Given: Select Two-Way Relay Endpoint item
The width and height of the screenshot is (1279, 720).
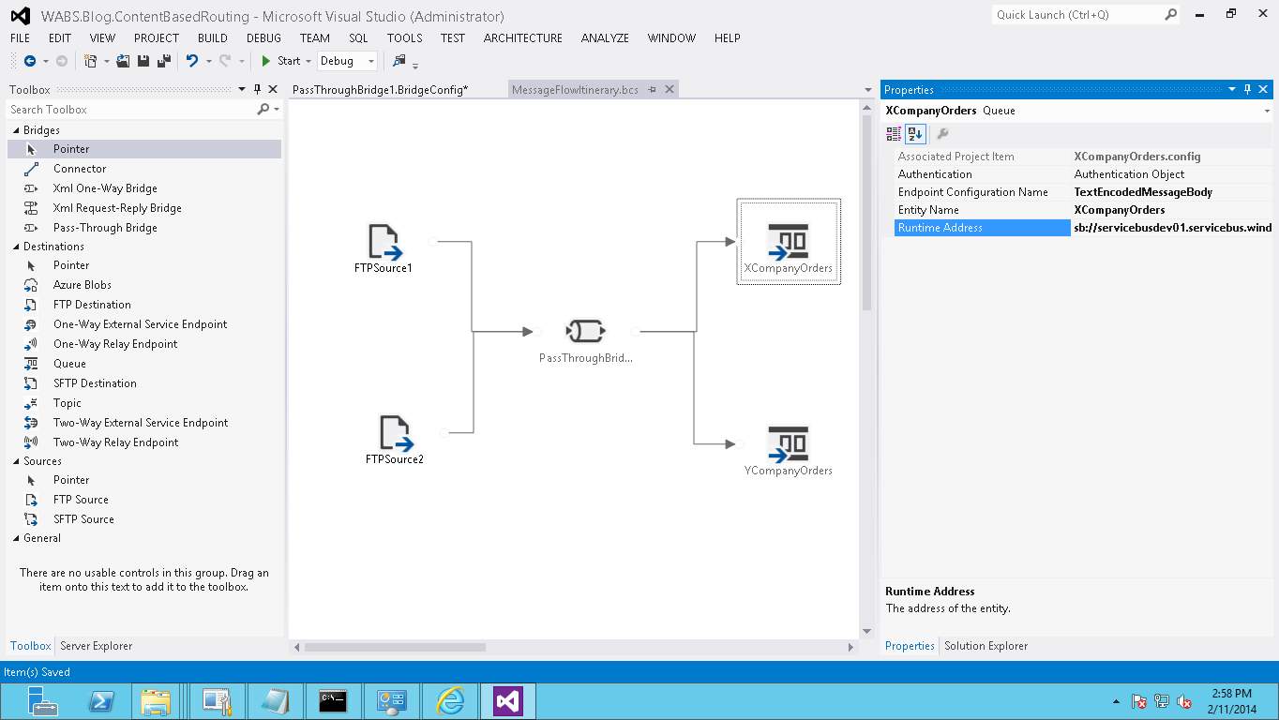Looking at the screenshot, I should [x=115, y=442].
